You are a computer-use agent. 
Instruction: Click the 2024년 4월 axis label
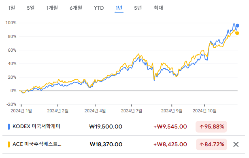click(95, 111)
